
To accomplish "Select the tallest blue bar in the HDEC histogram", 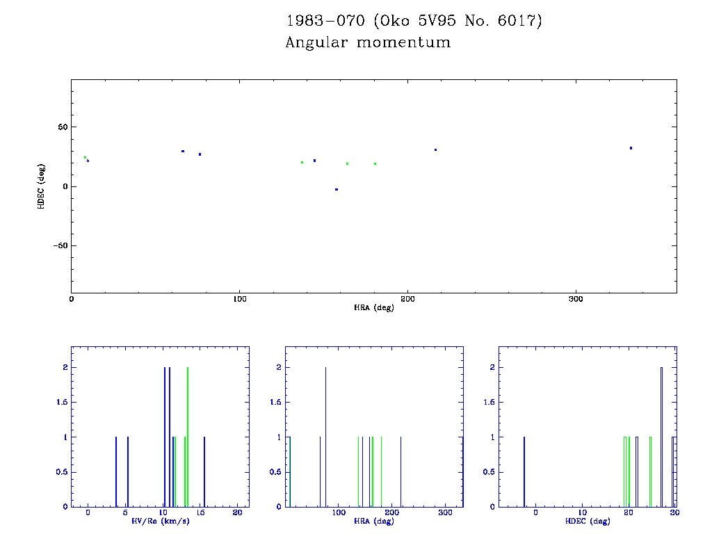I will click(x=661, y=437).
